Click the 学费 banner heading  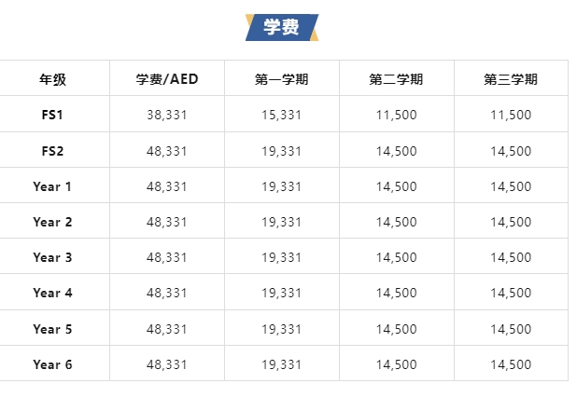282,27
